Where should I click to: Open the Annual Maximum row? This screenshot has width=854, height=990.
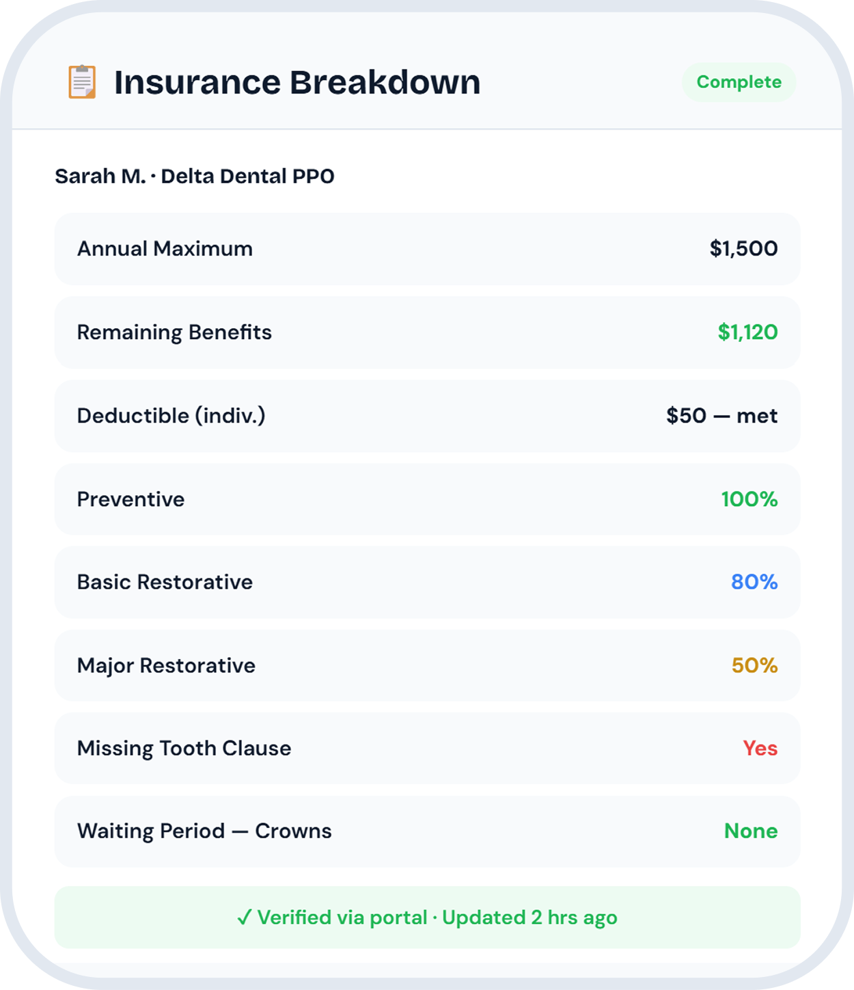(427, 249)
